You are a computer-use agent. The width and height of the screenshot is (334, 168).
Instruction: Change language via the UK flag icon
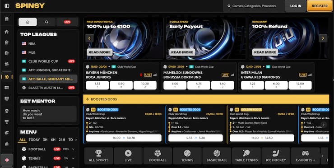coord(7,160)
